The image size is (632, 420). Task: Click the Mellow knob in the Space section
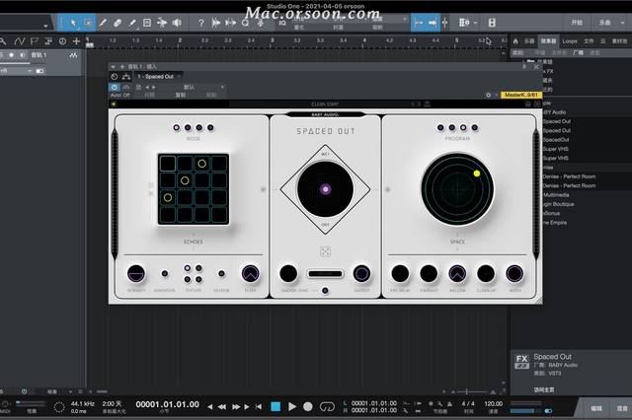pos(457,273)
